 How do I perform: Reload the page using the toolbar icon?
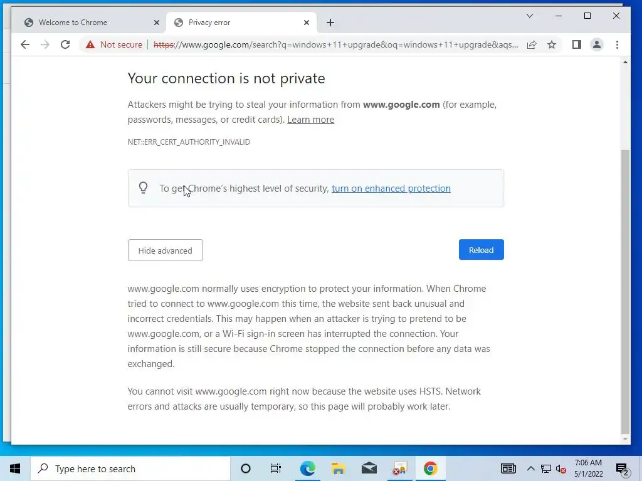click(x=65, y=44)
